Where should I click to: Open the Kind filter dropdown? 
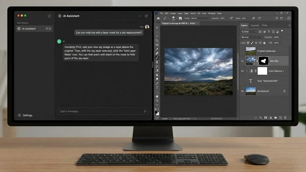pos(249,31)
